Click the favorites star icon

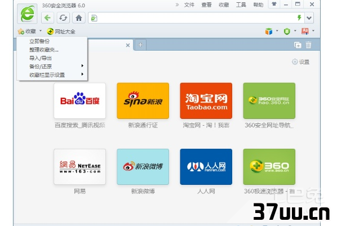pos(21,32)
